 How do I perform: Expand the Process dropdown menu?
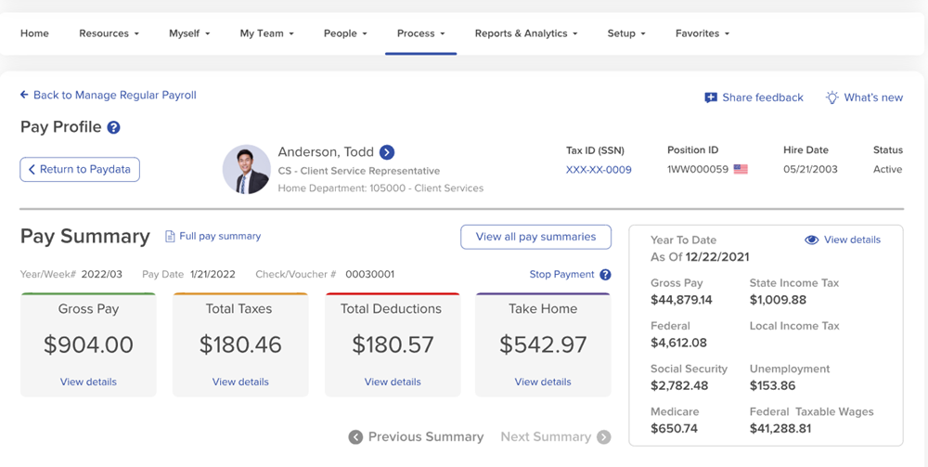click(x=420, y=33)
